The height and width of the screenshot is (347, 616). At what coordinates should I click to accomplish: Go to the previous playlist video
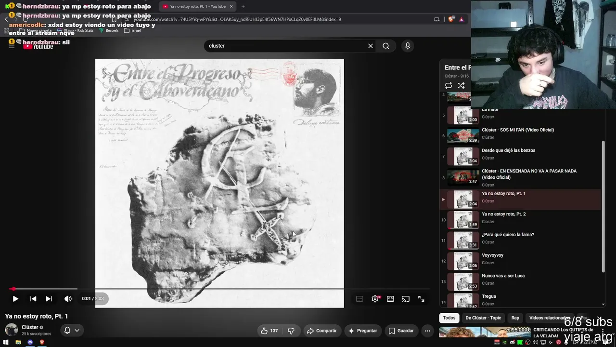pos(33,299)
